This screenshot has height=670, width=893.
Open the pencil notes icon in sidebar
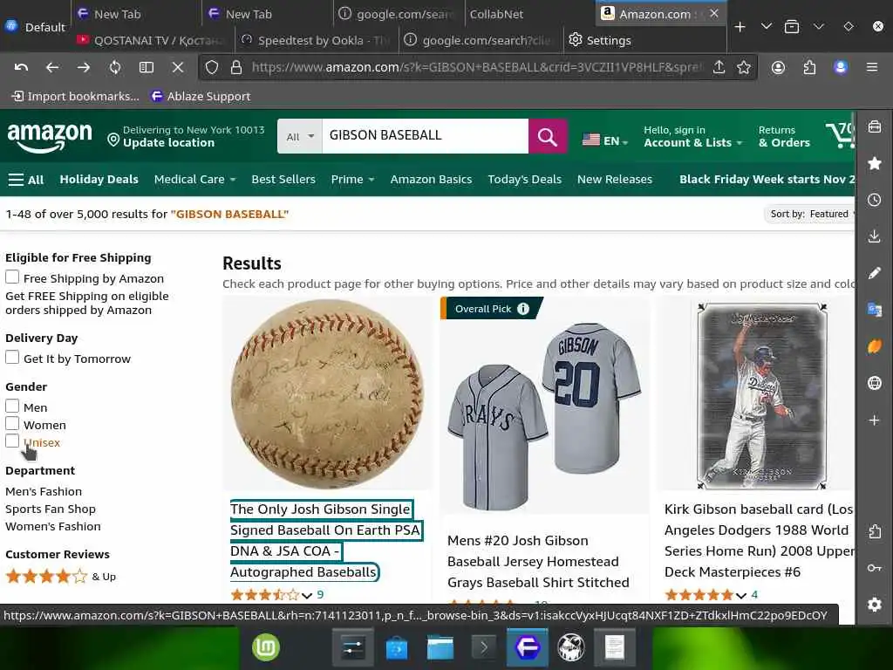coord(875,273)
